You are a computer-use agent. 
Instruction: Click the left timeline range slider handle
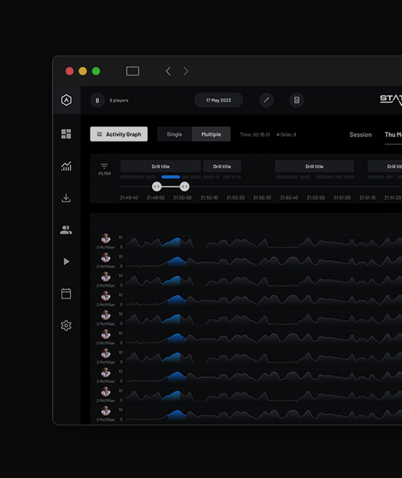click(157, 187)
